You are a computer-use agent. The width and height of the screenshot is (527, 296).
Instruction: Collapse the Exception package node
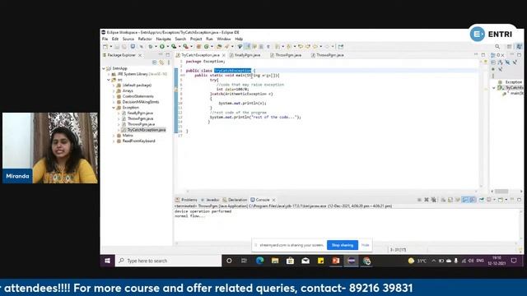114,108
